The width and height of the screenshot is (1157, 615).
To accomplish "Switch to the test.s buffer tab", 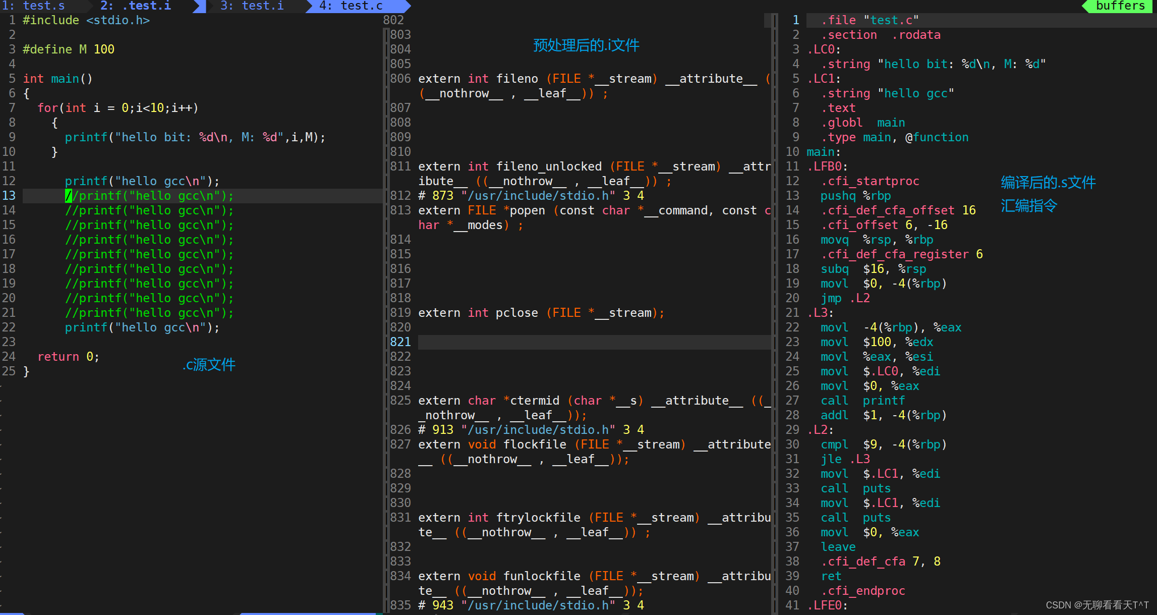I will [43, 6].
